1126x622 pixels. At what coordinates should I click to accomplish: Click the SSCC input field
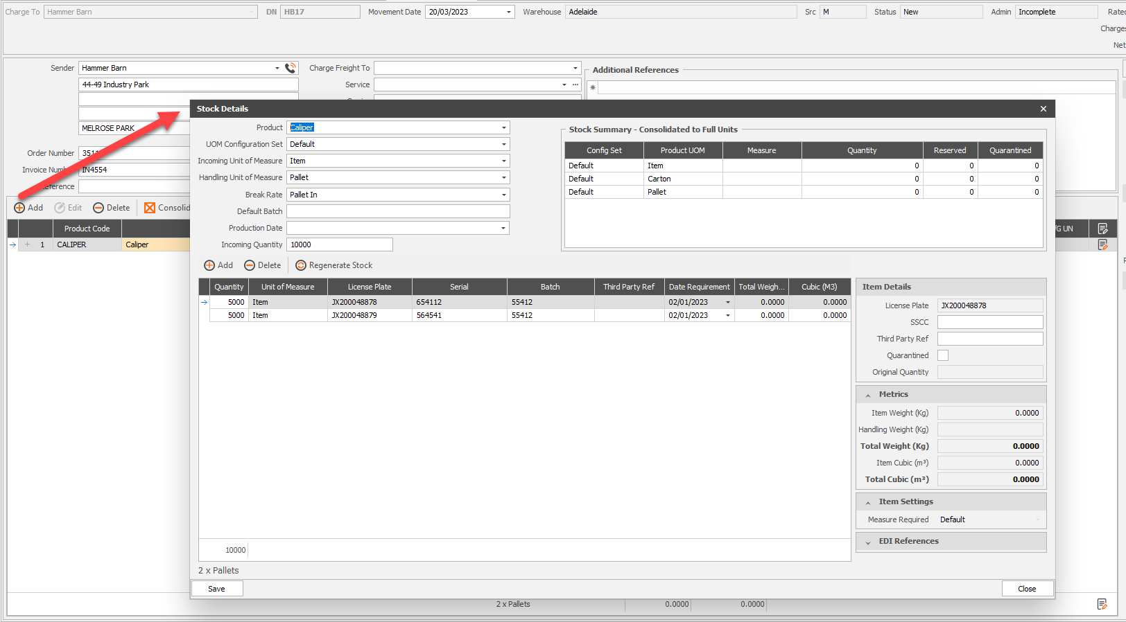[990, 322]
